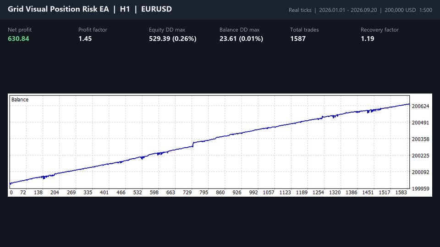This screenshot has height=247, width=440.
Task: Click the 1386 x-axis tick label
Action: point(352,193)
